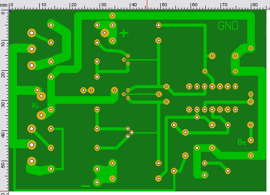Click the 80 mark on the horizontal ruler

[x=255, y=5]
